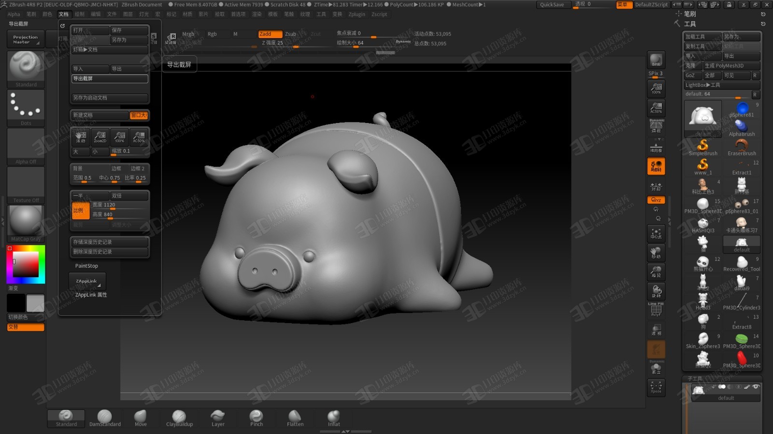Click inside the color picker square
The image size is (773, 434).
click(26, 264)
